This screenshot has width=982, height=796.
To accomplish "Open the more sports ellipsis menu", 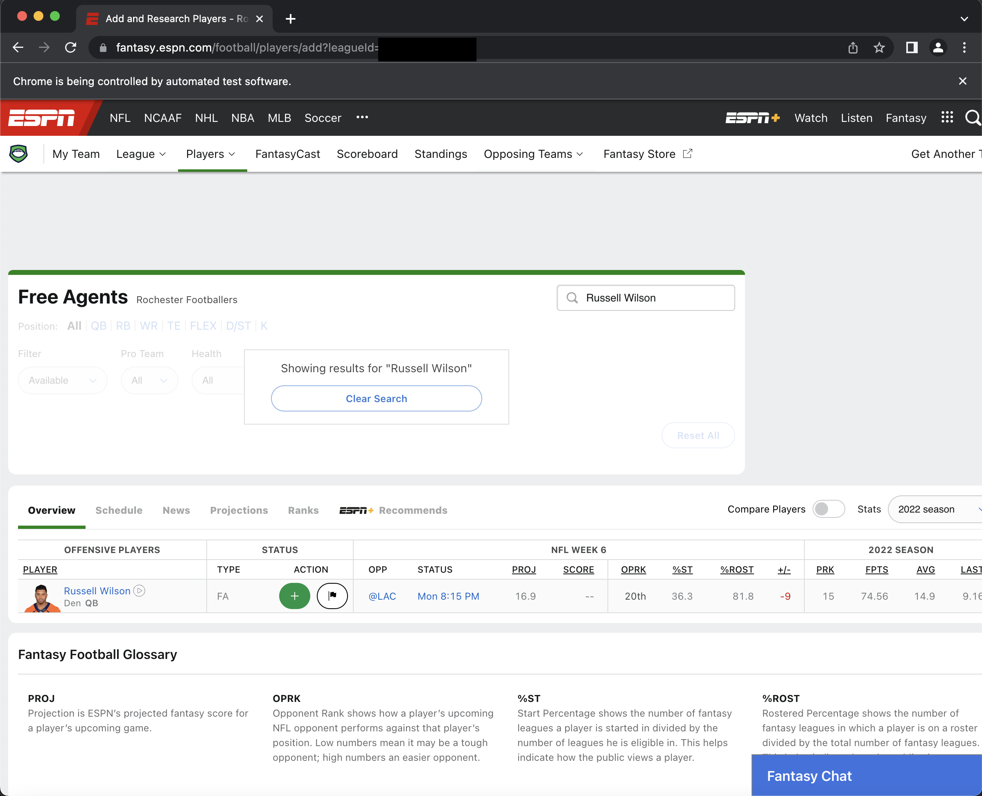I will click(x=362, y=117).
